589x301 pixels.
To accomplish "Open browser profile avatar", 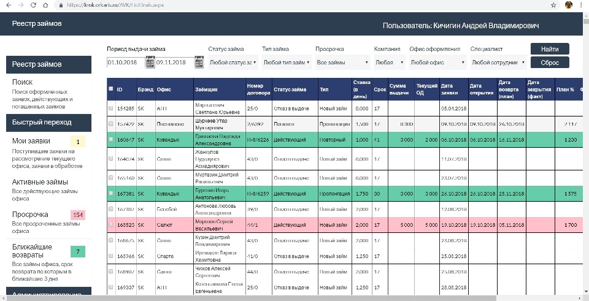I will click(x=569, y=5).
